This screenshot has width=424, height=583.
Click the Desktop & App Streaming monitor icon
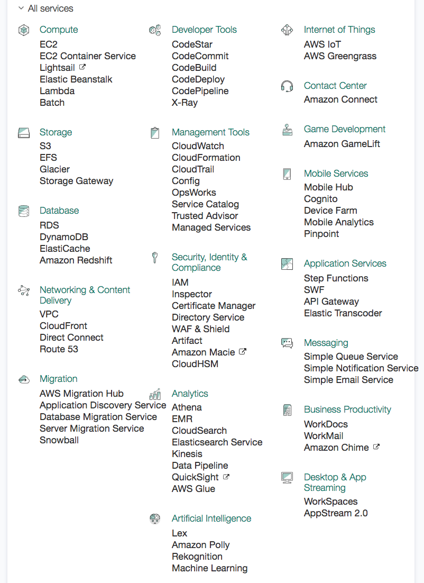pyautogui.click(x=287, y=478)
